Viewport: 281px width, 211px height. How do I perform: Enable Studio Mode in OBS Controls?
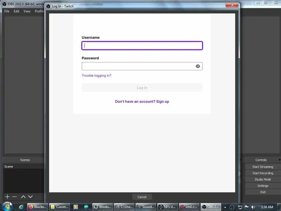tap(263, 179)
